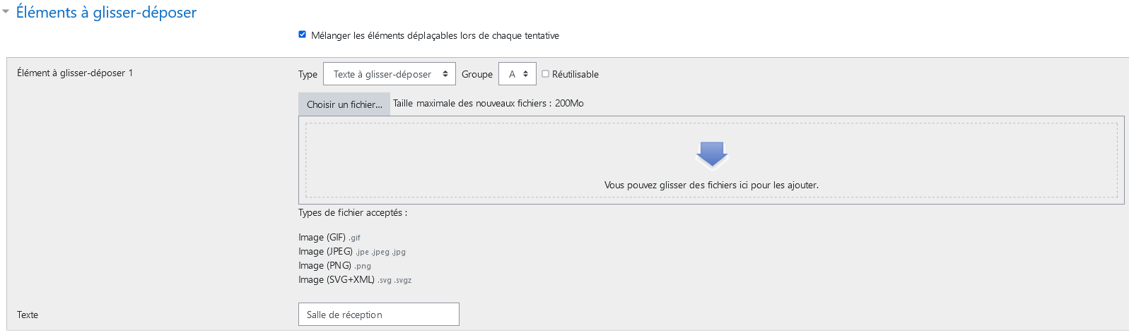
Task: Open the Type dropdown showing Texte à glisser-déposer
Action: [389, 74]
